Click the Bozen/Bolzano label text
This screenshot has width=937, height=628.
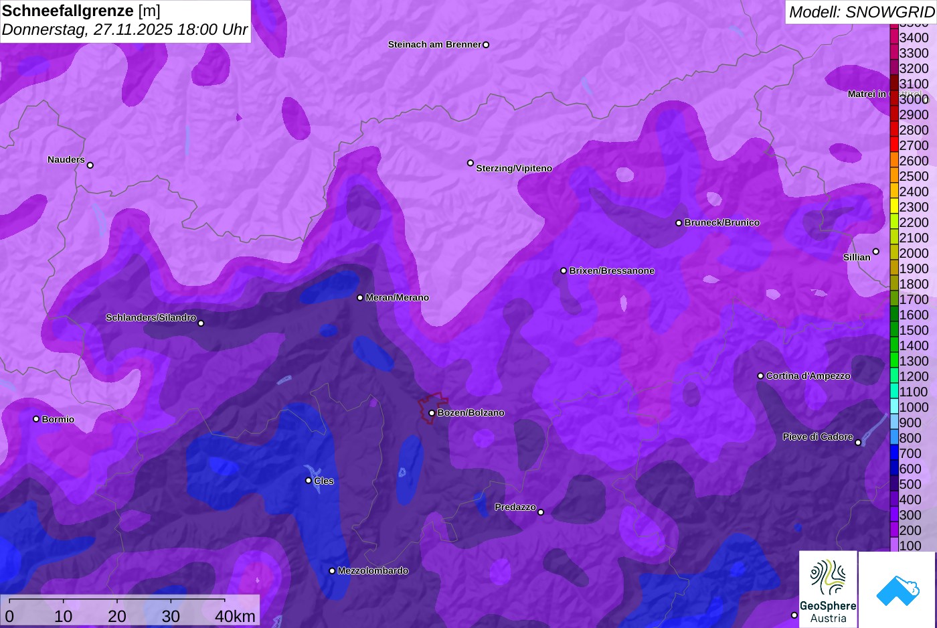(x=471, y=412)
